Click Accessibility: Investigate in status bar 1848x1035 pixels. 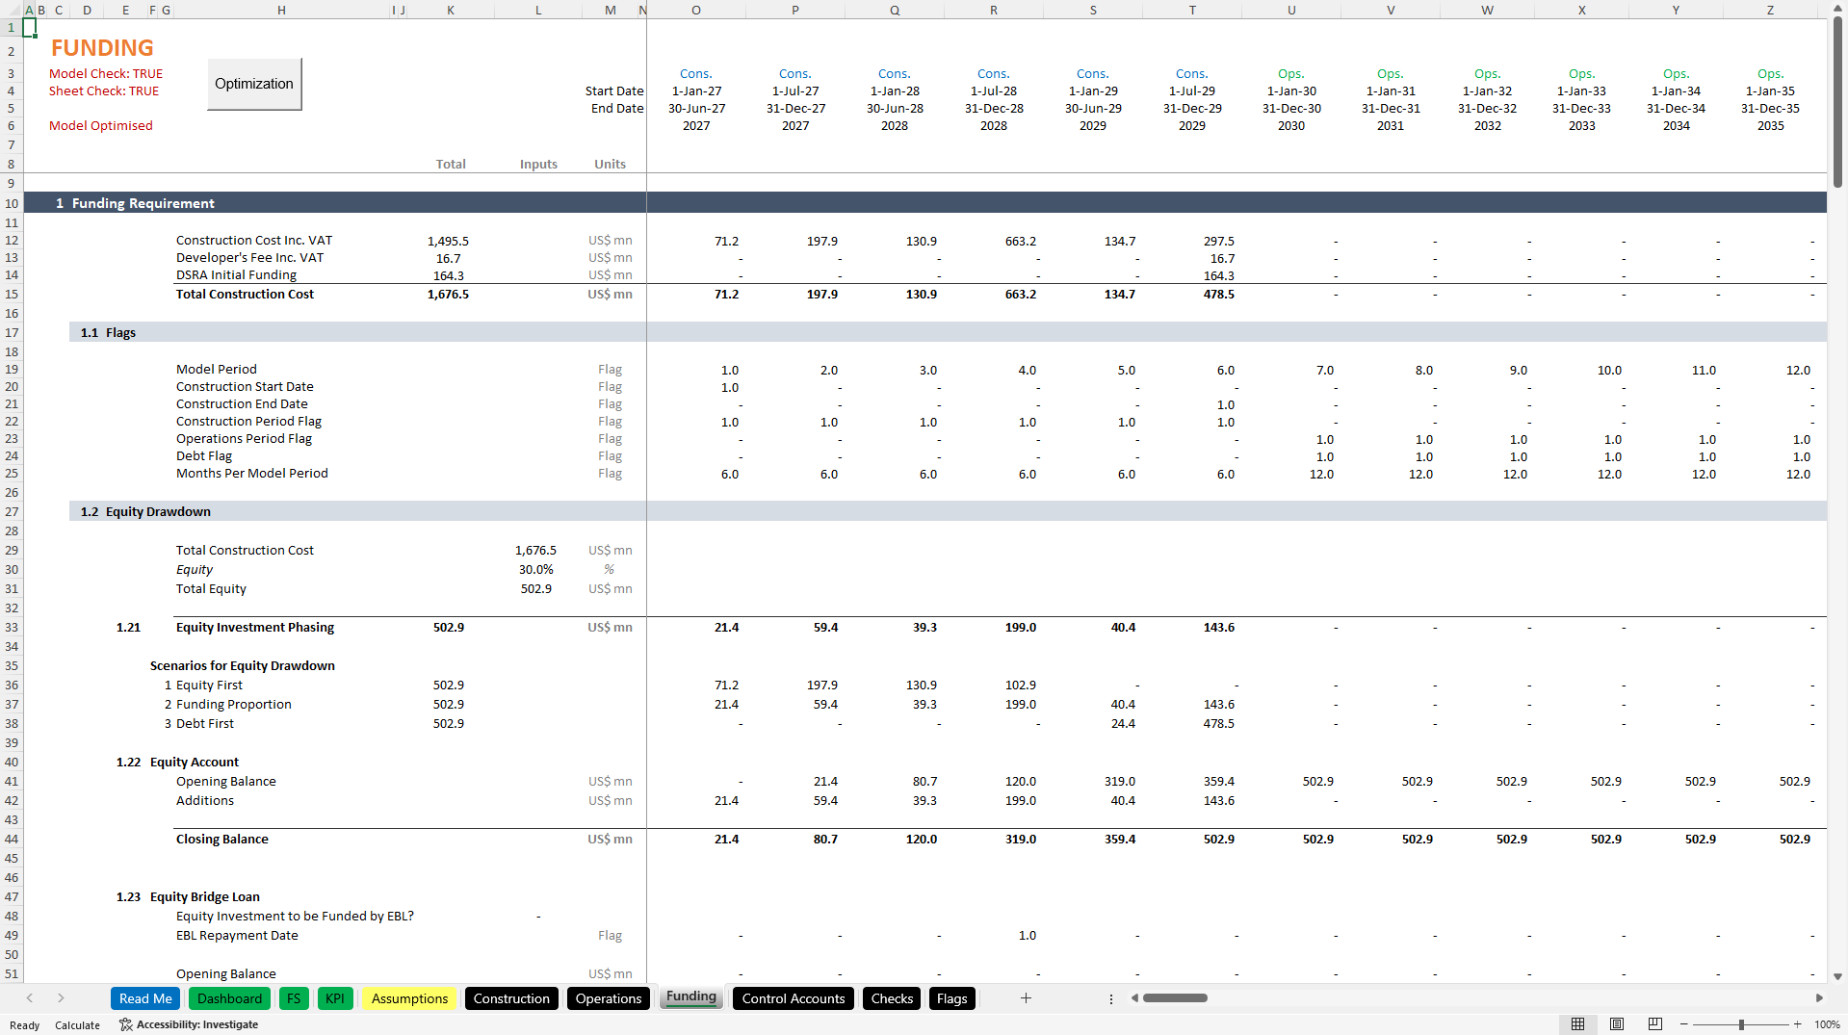pyautogui.click(x=189, y=1024)
